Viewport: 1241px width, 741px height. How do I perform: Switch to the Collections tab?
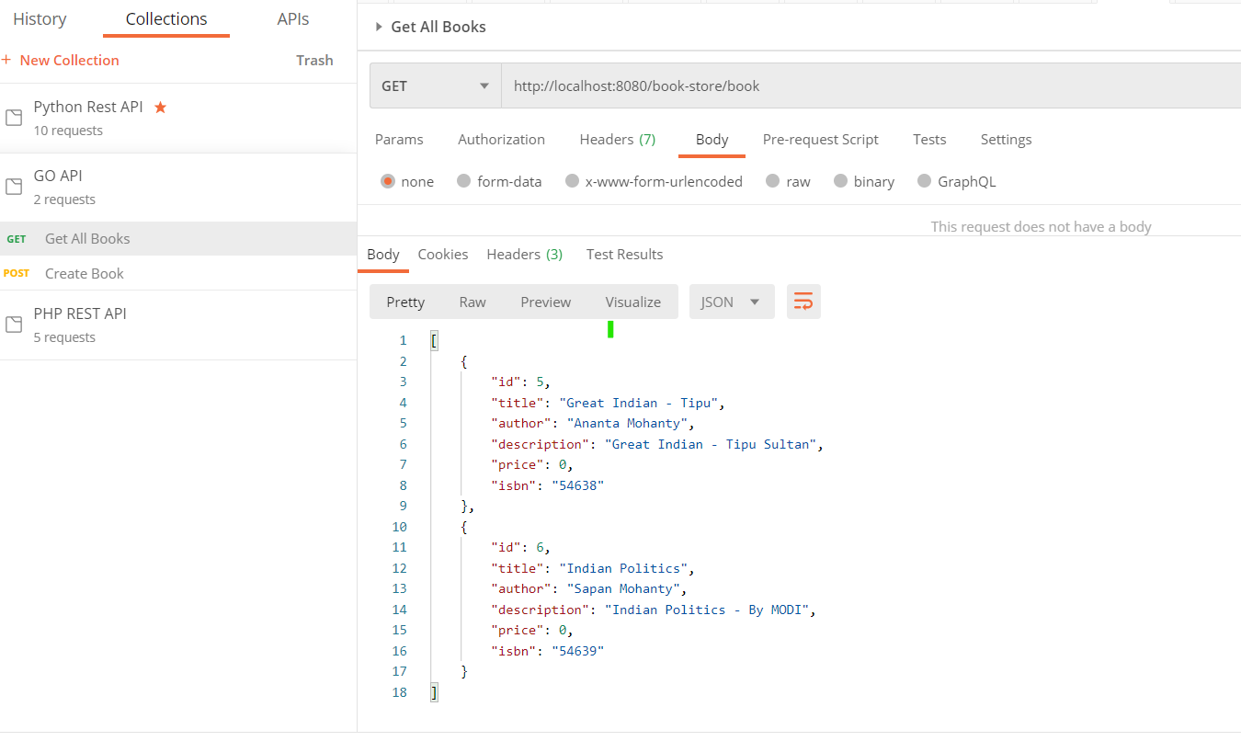166,18
